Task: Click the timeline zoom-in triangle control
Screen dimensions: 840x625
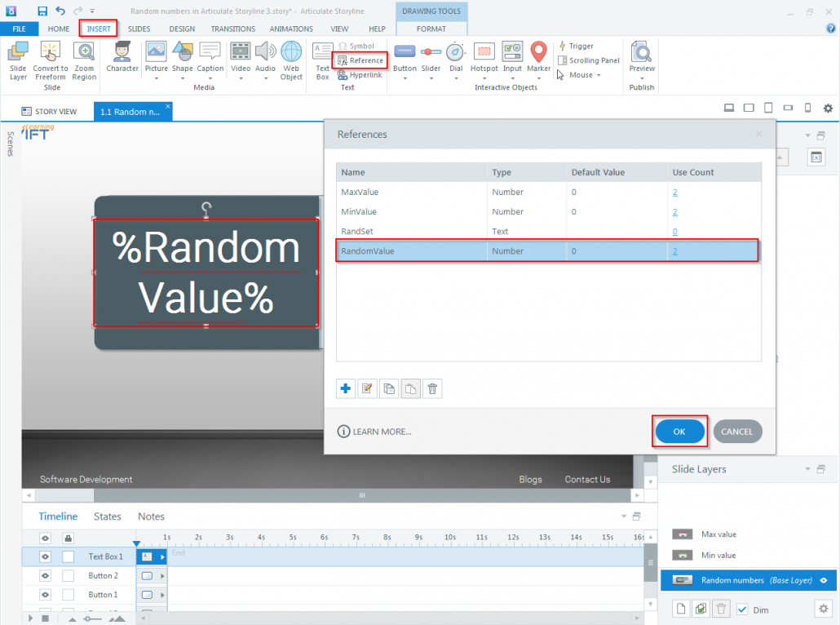Action: point(121,618)
